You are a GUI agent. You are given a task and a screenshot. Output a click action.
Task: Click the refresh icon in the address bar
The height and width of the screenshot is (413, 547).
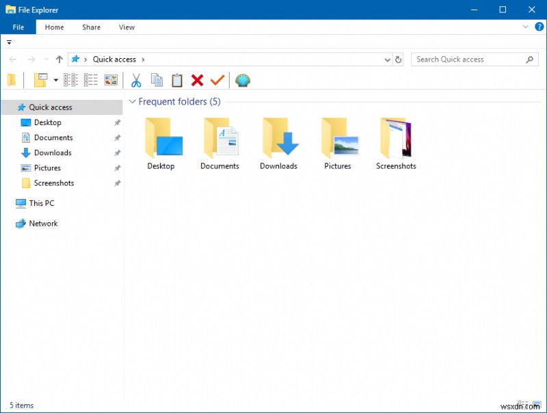(x=399, y=59)
